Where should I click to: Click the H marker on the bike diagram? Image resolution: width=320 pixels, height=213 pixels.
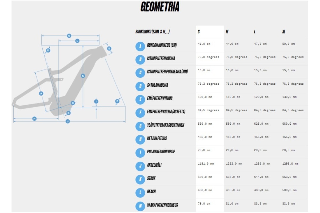[34, 118]
